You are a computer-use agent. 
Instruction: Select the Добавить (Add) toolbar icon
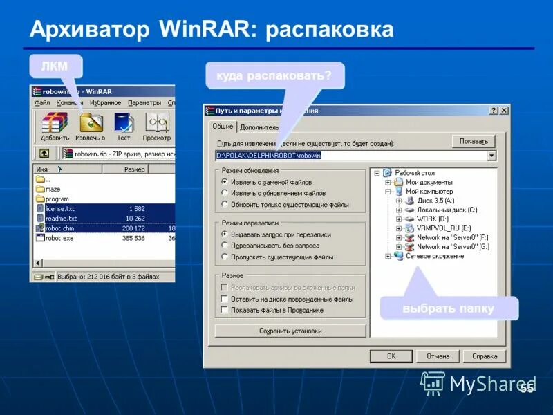(x=52, y=122)
